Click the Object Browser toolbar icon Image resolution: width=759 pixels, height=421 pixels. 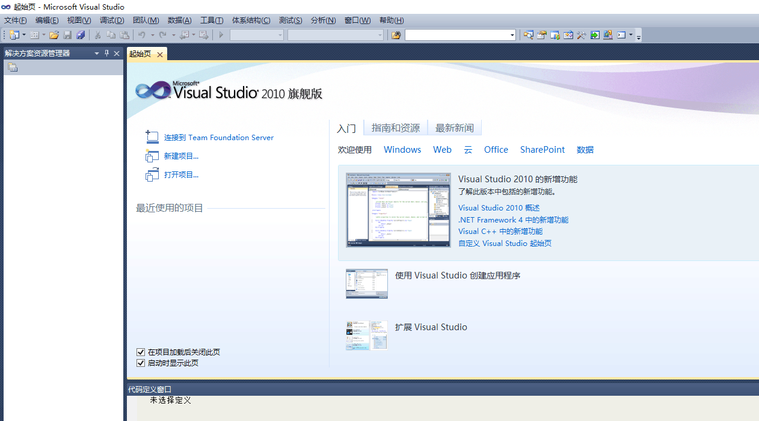pos(568,35)
